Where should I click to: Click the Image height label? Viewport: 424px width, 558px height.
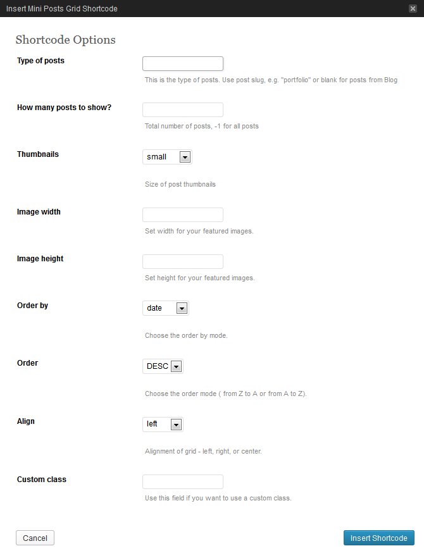[x=40, y=259]
